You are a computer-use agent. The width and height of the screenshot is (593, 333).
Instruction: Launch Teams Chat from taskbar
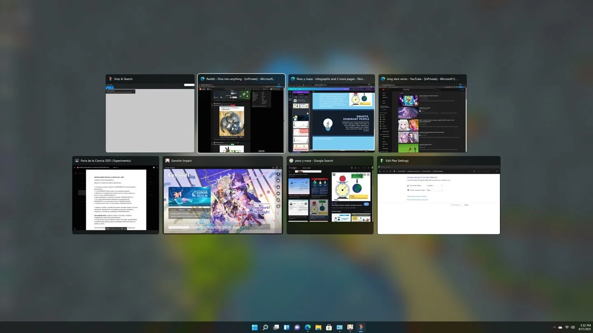297,327
